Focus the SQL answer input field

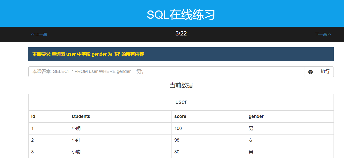[x=166, y=72]
